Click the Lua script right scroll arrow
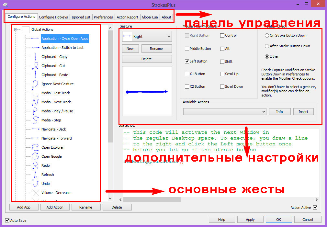The image size is (327, 227). pos(317,200)
